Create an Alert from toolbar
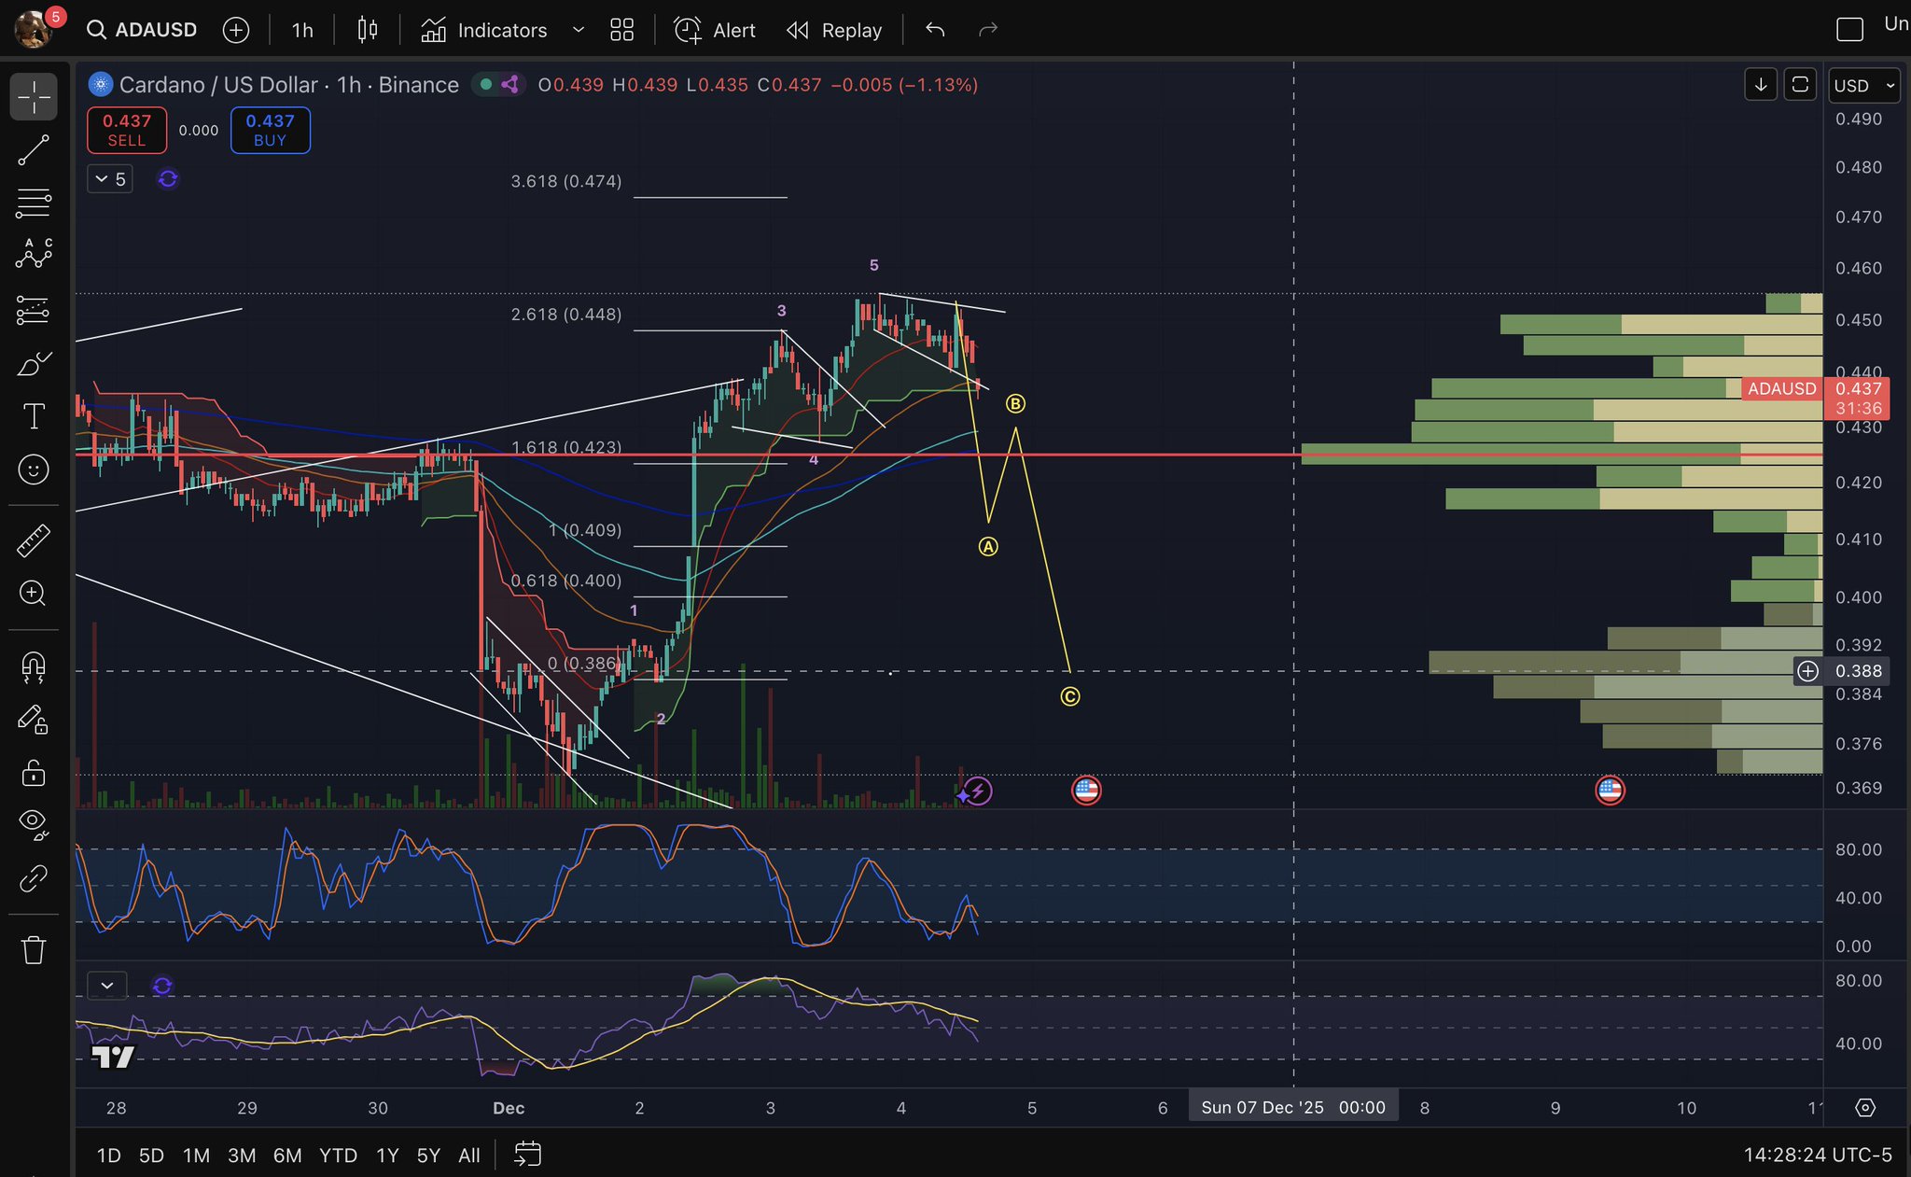This screenshot has width=1911, height=1177. (x=716, y=30)
